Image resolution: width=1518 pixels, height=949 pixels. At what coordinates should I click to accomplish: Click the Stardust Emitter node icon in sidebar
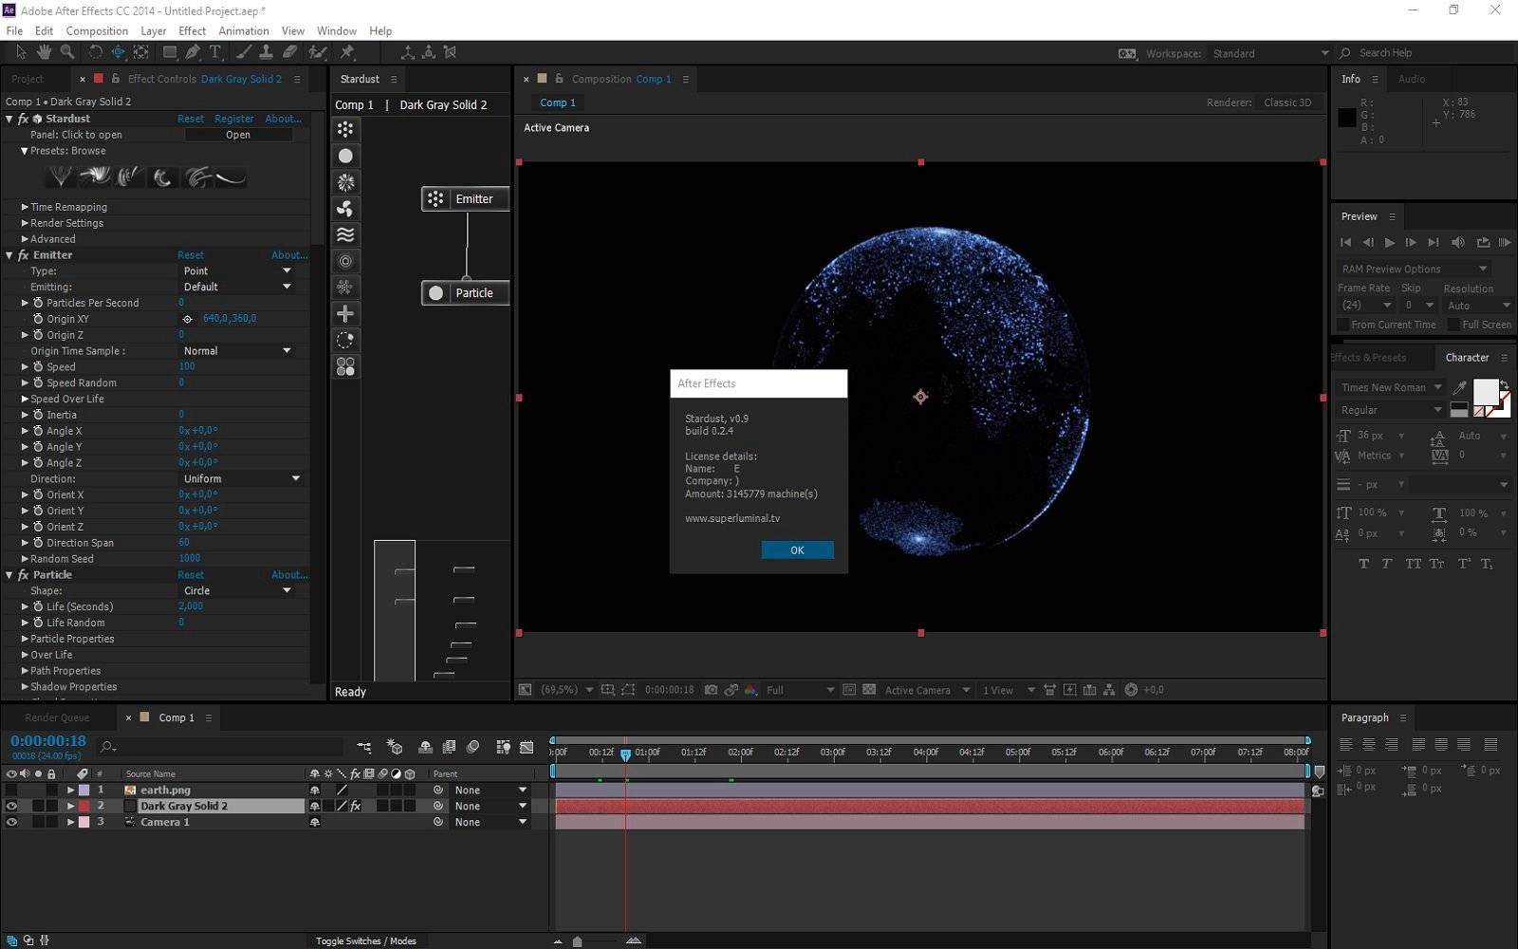pos(345,129)
